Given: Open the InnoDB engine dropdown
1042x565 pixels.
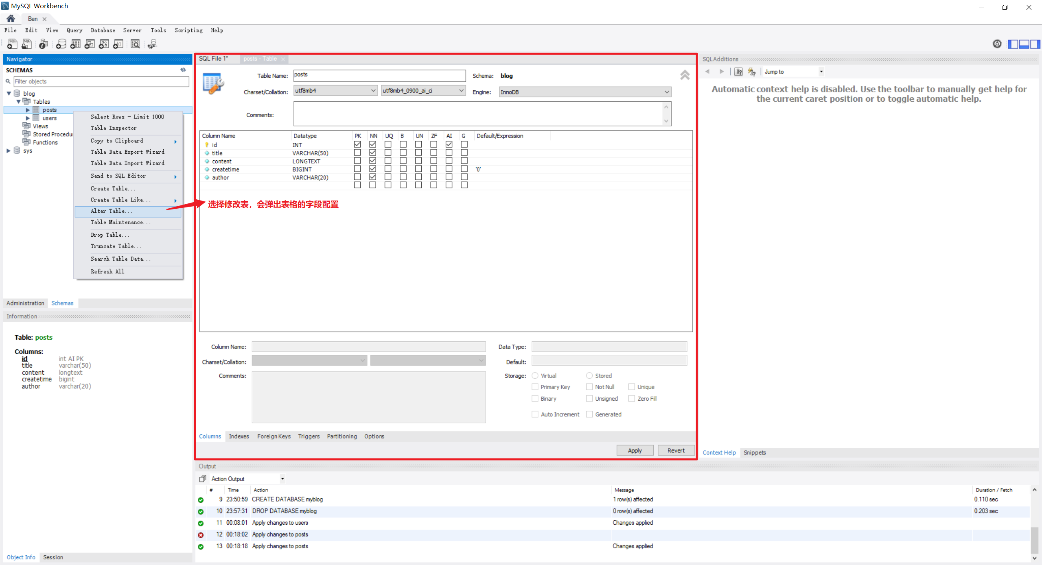Looking at the screenshot, I should [585, 92].
